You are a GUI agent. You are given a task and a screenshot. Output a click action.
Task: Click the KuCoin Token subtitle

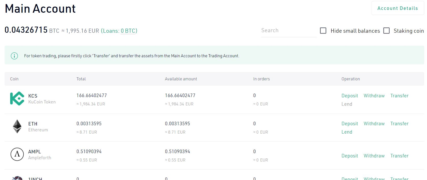(x=42, y=102)
